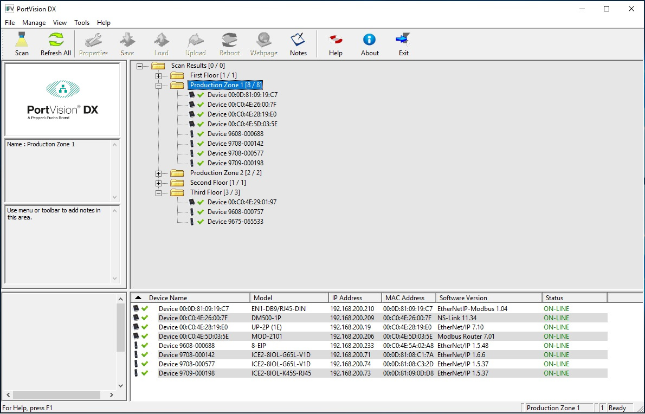Click the Scan Results root folder icon
The width and height of the screenshot is (645, 414).
[x=158, y=66]
